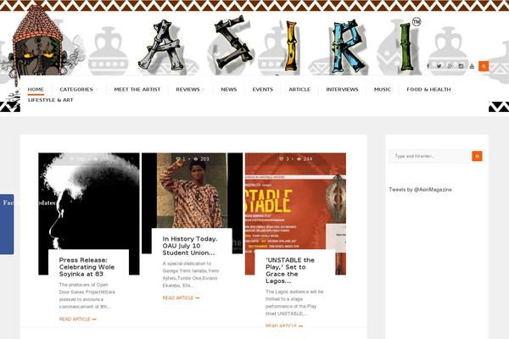Open Meet The Artist menu item
Viewport: 509px width, 339px height.
click(137, 90)
